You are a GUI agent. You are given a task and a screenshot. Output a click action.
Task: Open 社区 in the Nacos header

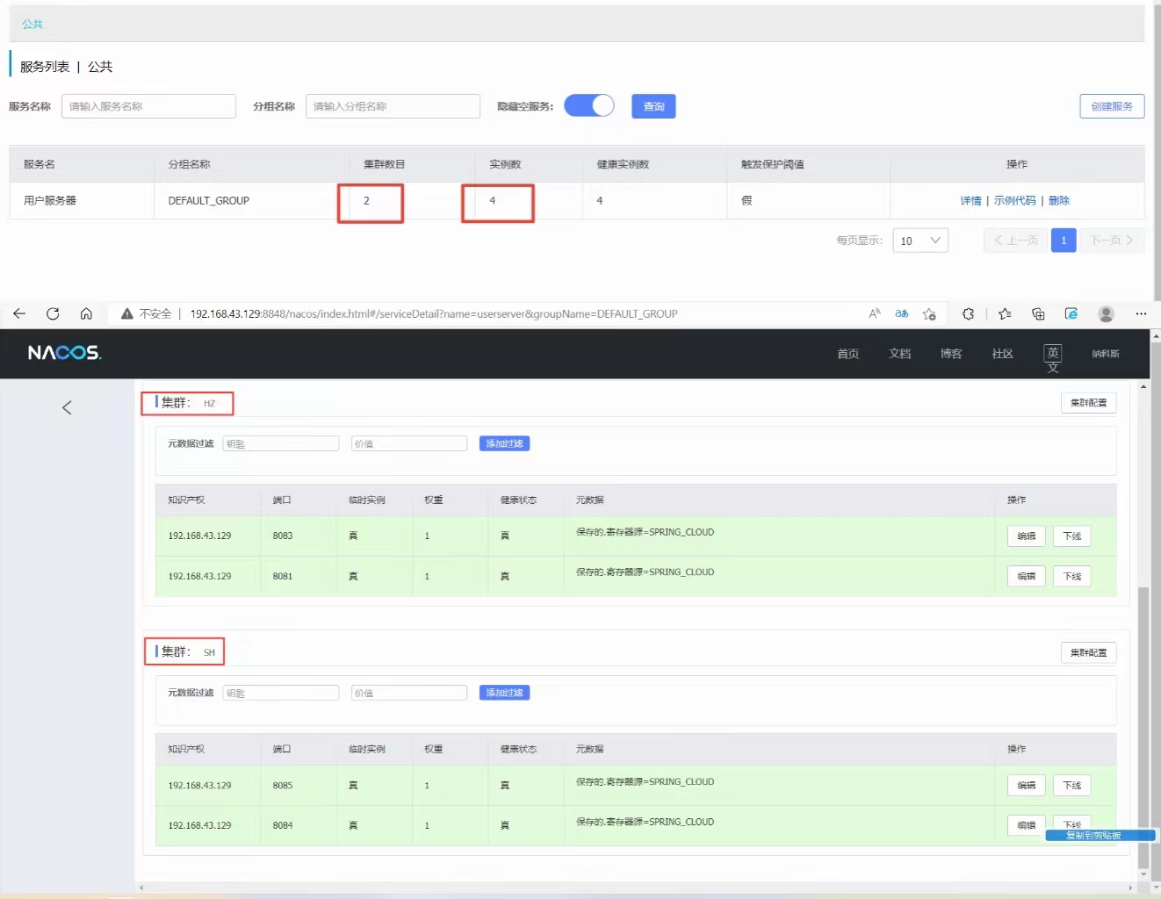1003,354
